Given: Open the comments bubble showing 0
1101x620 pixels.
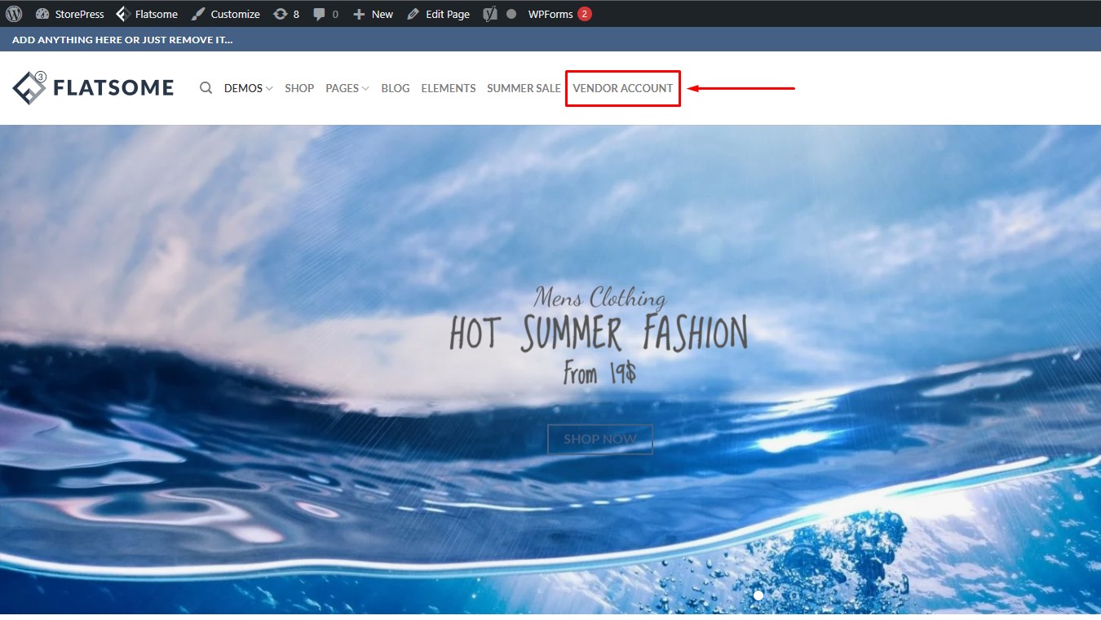Looking at the screenshot, I should (x=326, y=14).
